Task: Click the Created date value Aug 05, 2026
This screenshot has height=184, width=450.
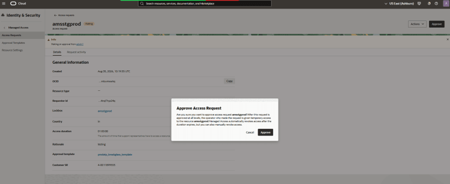Action: point(114,71)
